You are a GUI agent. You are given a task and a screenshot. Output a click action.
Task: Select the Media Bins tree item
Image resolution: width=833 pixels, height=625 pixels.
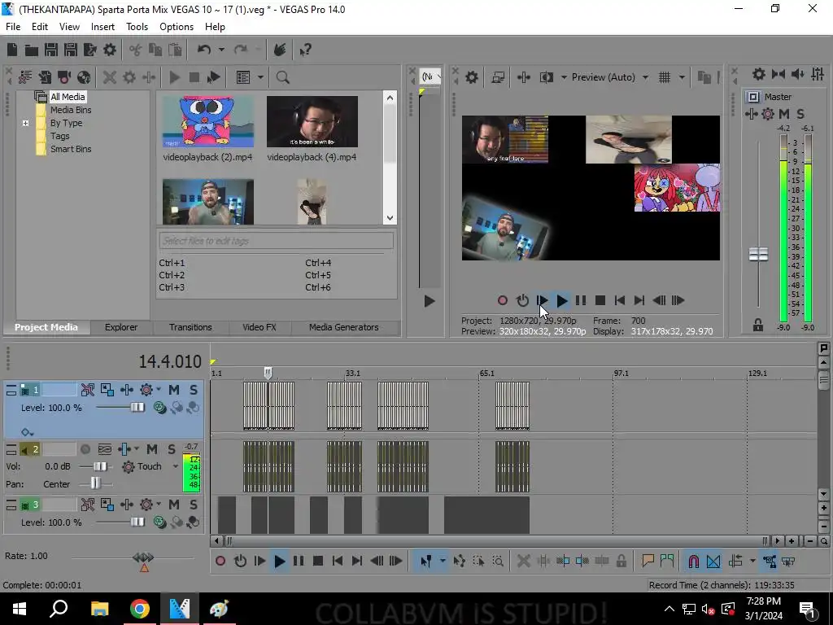click(x=71, y=110)
